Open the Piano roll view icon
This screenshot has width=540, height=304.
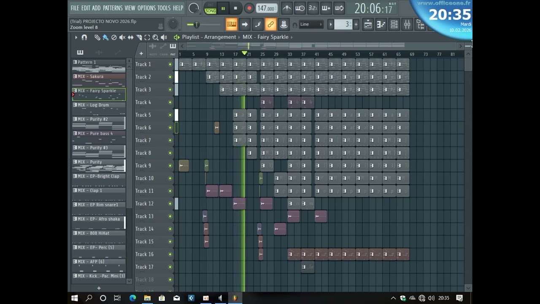pos(381,24)
